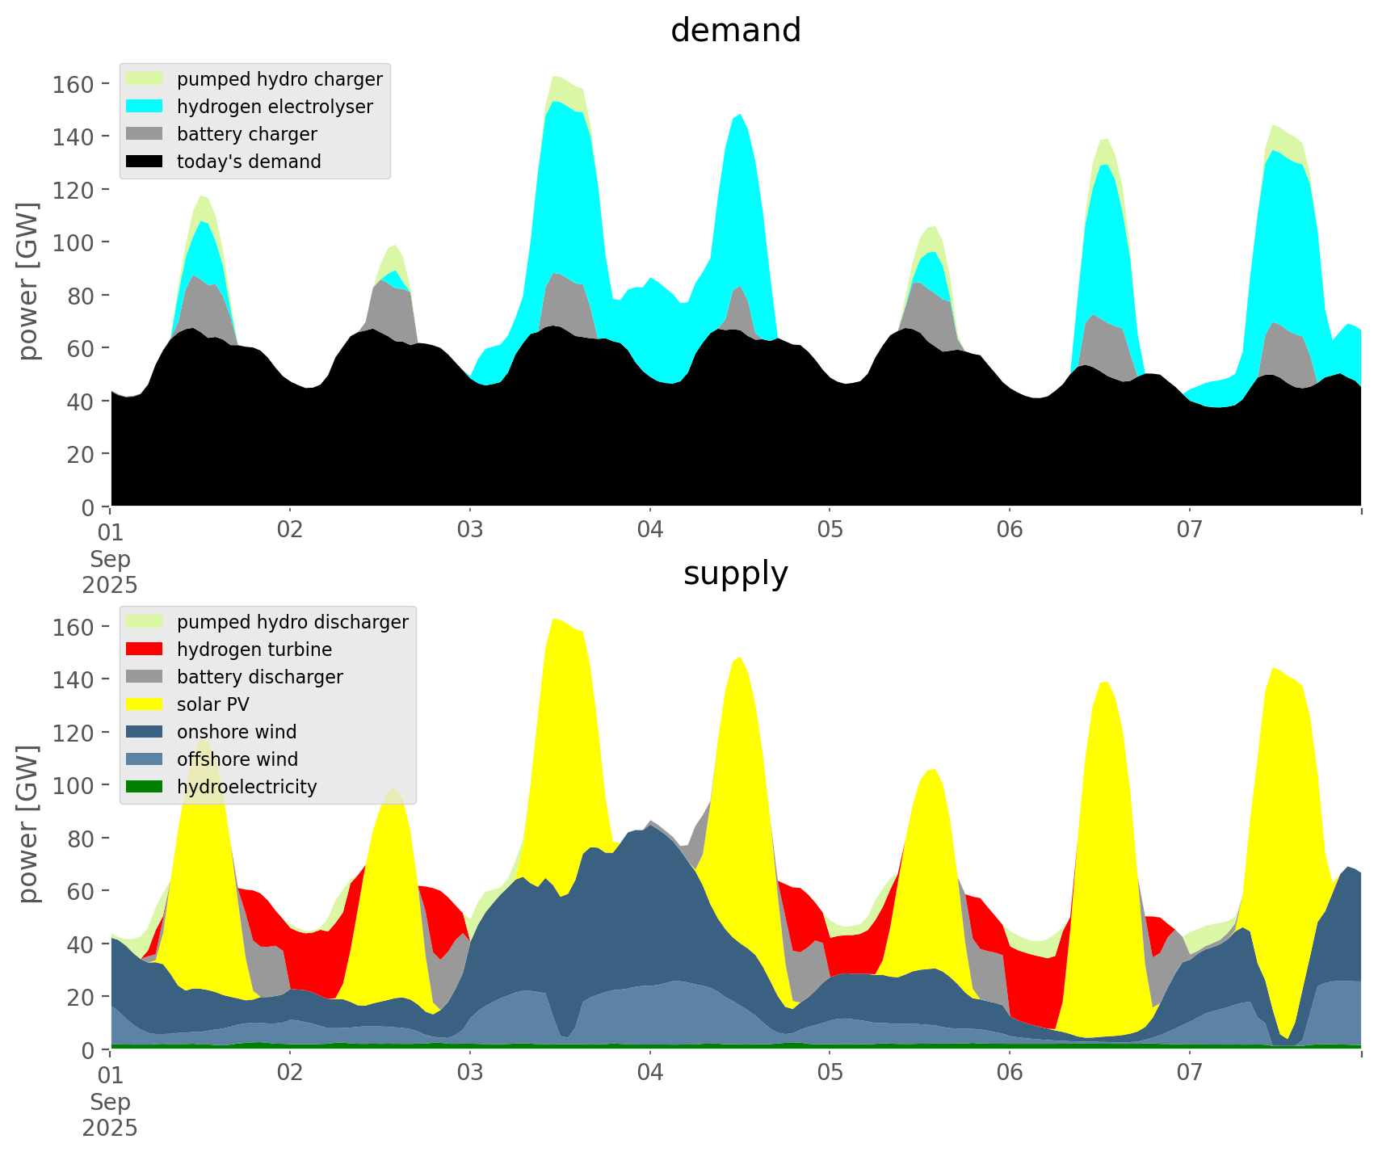Click the black today's demand legend swatch
1378x1156 pixels.
(145, 162)
